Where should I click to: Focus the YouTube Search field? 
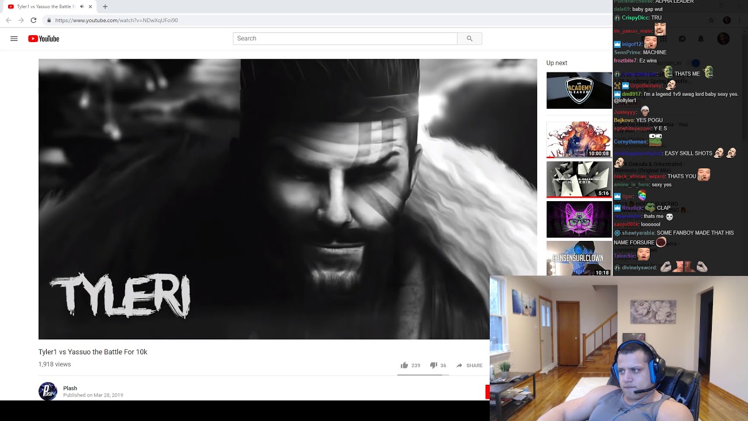coord(345,39)
